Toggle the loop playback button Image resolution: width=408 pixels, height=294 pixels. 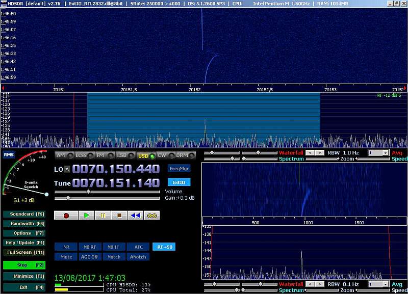(x=151, y=216)
